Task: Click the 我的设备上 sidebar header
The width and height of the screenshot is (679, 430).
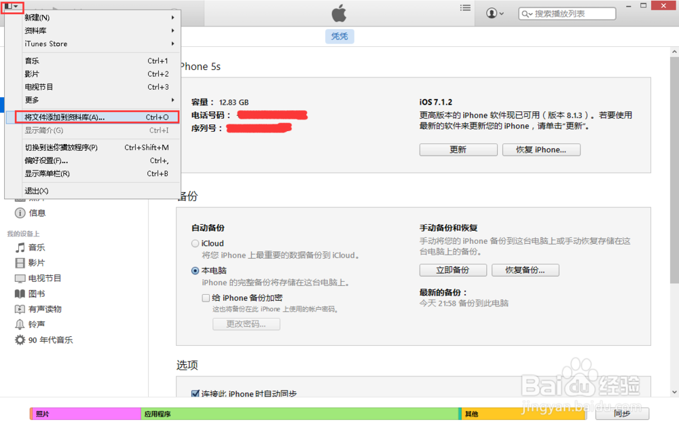Action: (x=23, y=234)
